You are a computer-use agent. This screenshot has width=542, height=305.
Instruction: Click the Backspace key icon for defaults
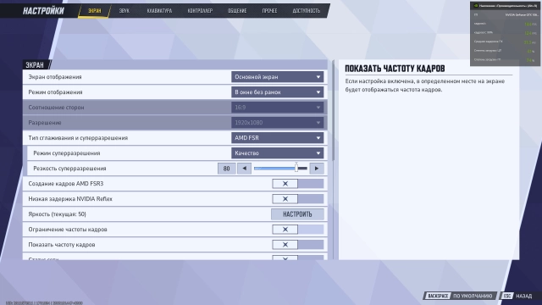pos(438,296)
